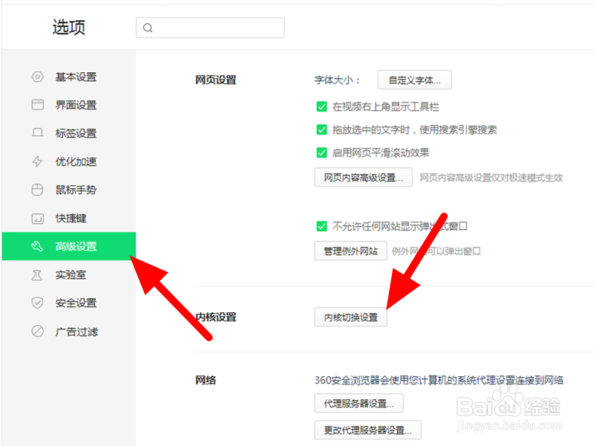Select the 鼠标手势 mouse icon

(37, 190)
